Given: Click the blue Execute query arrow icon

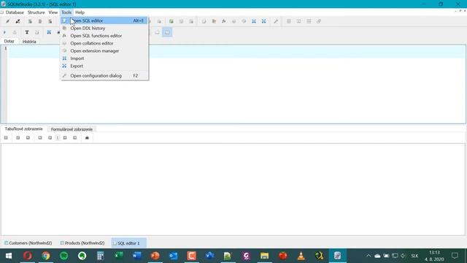Looking at the screenshot, I should (x=4, y=32).
